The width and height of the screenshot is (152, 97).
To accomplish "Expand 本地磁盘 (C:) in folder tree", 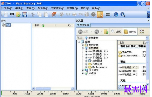I will [86, 51].
